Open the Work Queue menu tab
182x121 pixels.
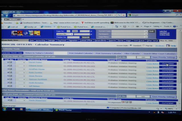coord(139,41)
